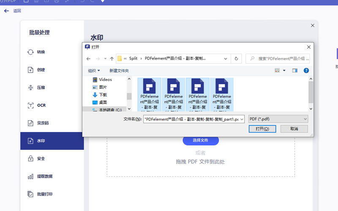The width and height of the screenshot is (338, 211).
Task: Click the search box in the dialog
Action: (x=278, y=59)
